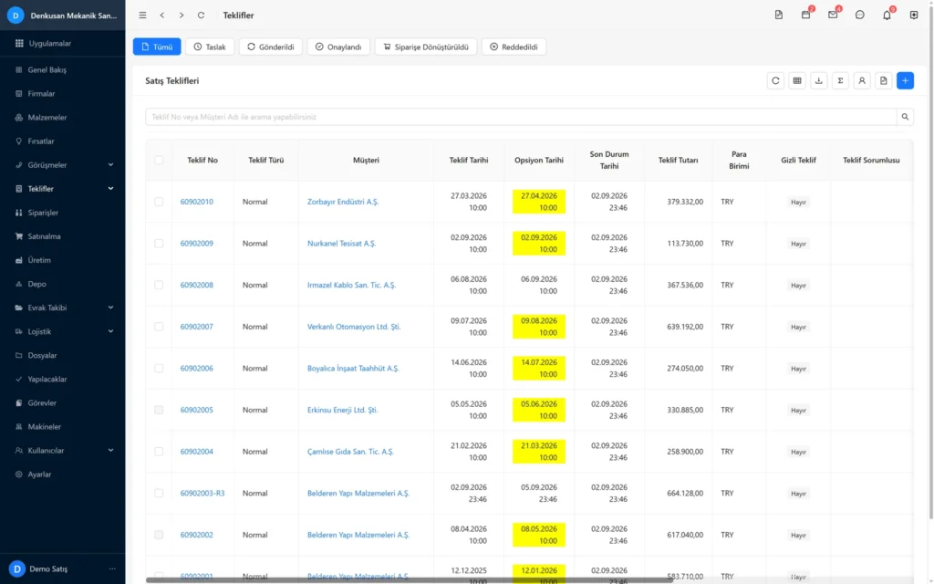Open offer link 60902003-R3
Image resolution: width=934 pixels, height=584 pixels.
[202, 494]
